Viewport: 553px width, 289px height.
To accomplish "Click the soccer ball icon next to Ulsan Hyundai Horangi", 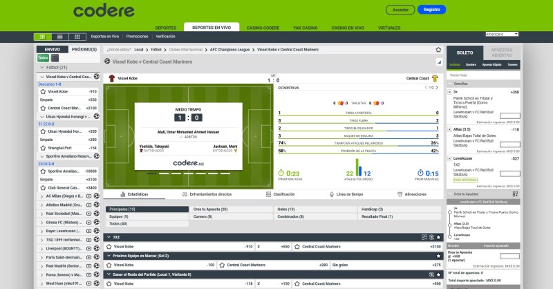I will [96, 116].
